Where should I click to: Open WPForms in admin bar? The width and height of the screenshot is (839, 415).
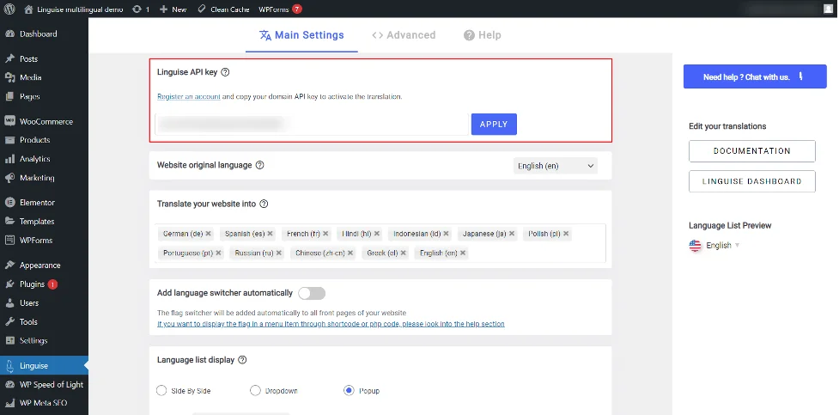(280, 9)
